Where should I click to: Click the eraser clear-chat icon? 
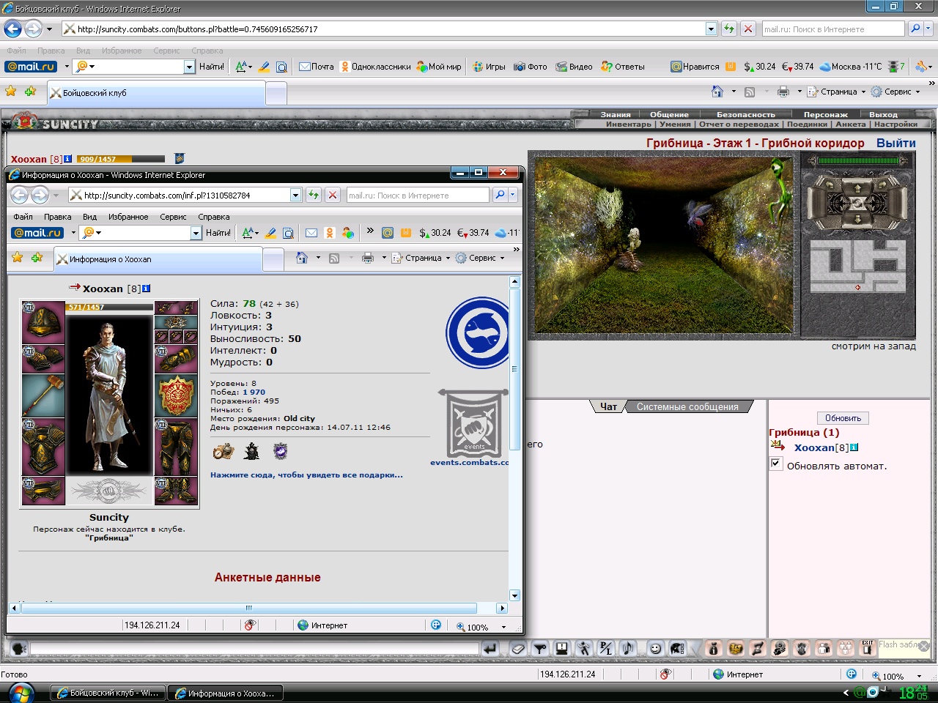point(518,648)
